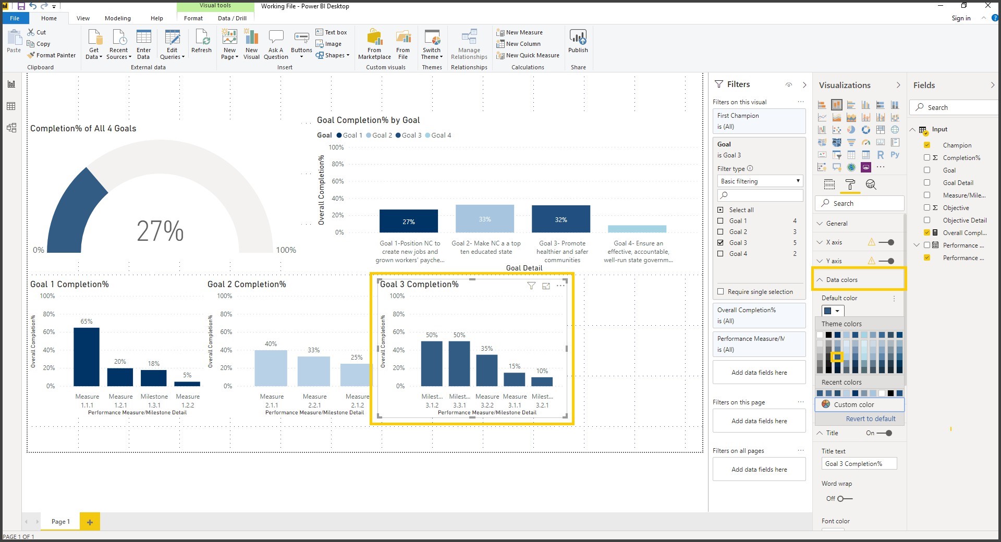
Task: Open the Format paint roller pane
Action: coord(850,184)
